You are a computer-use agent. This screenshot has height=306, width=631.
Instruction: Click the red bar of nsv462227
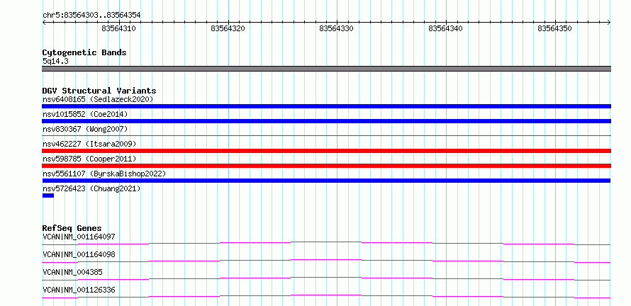coord(326,151)
